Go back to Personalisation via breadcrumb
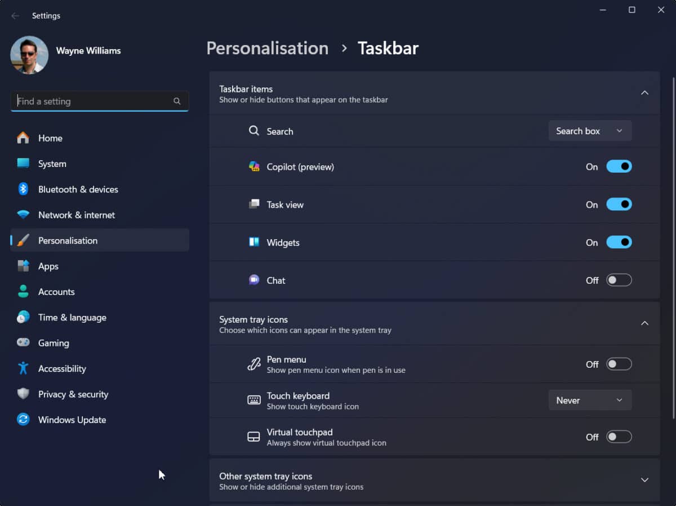Screen dimensions: 676x506 point(267,48)
